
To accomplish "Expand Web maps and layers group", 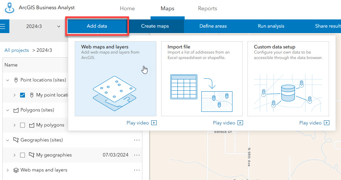I will pyautogui.click(x=8, y=170).
